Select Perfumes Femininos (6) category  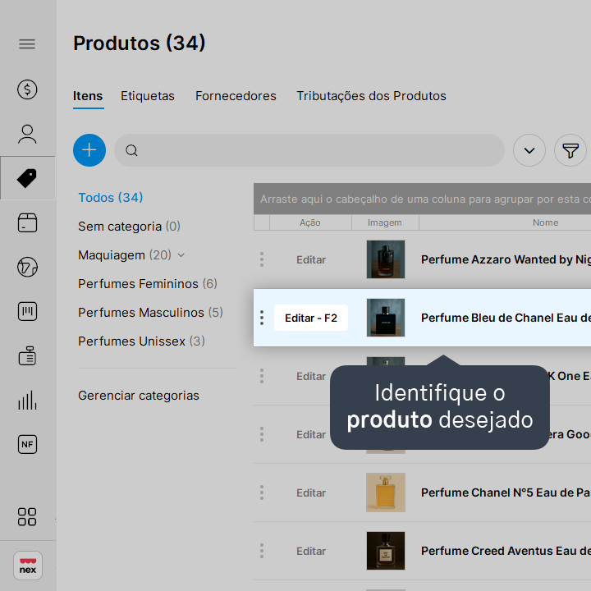pos(148,284)
